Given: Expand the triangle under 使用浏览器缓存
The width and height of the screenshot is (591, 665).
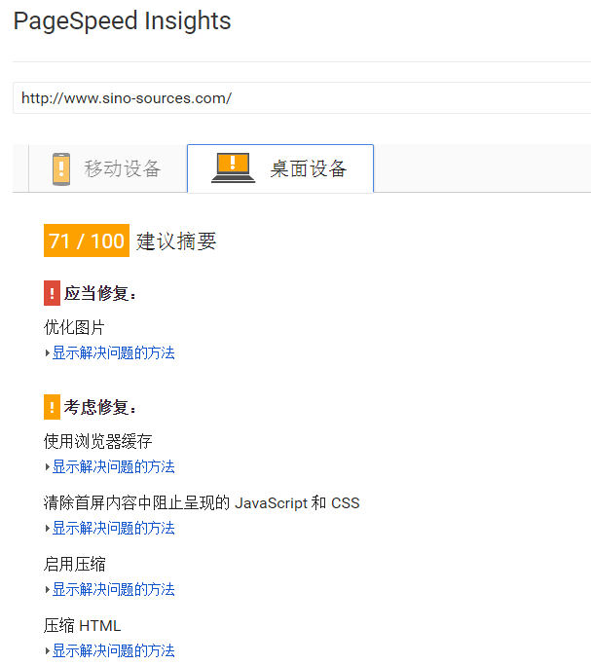Looking at the screenshot, I should 48,467.
